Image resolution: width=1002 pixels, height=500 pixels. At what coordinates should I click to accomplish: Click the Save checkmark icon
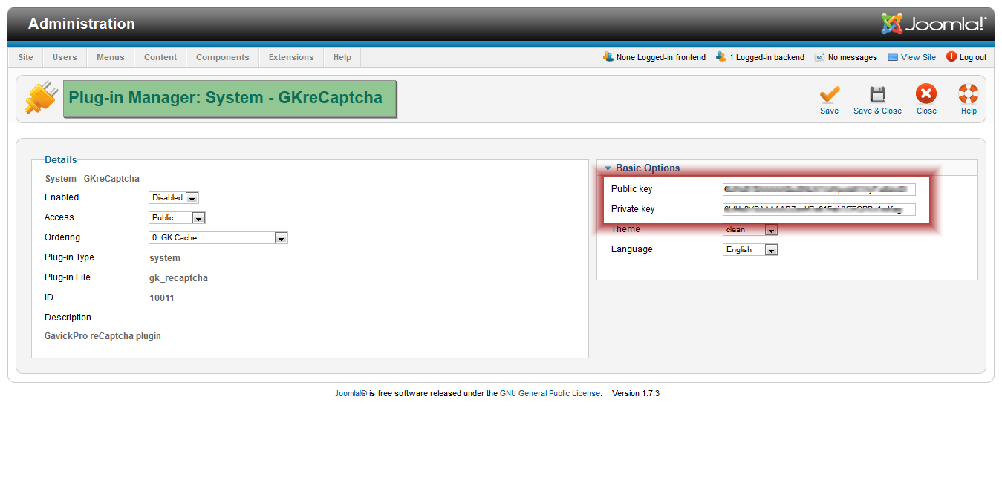[x=829, y=94]
